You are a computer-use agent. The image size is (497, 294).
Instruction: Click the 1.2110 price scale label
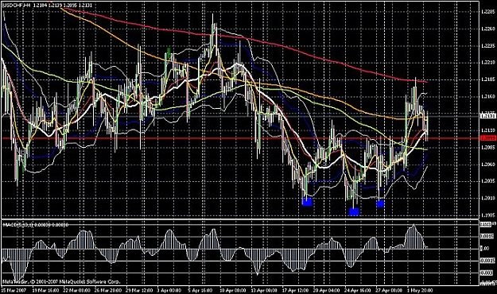coord(487,130)
